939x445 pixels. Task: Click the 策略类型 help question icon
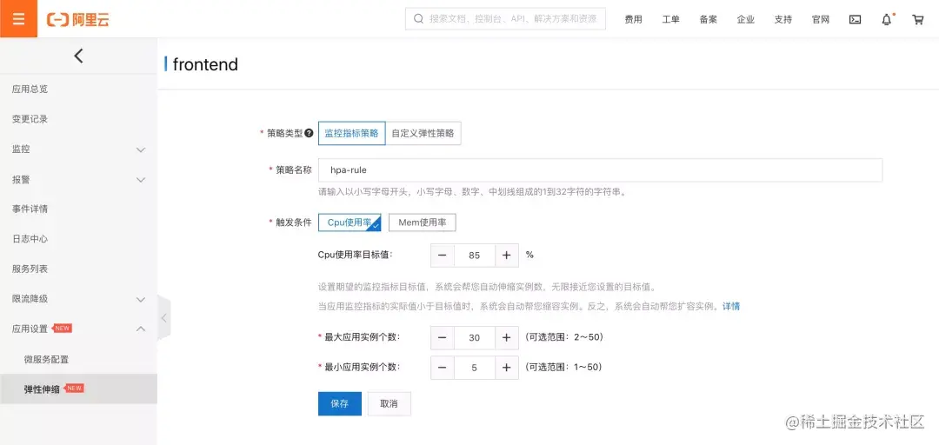click(x=309, y=133)
